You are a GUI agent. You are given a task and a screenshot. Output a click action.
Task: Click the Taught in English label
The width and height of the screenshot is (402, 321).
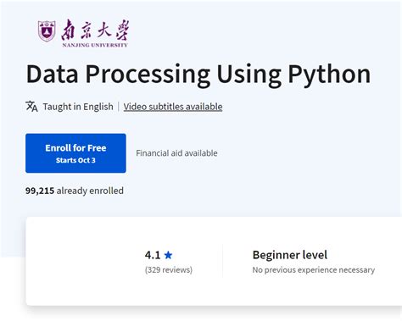tap(78, 107)
